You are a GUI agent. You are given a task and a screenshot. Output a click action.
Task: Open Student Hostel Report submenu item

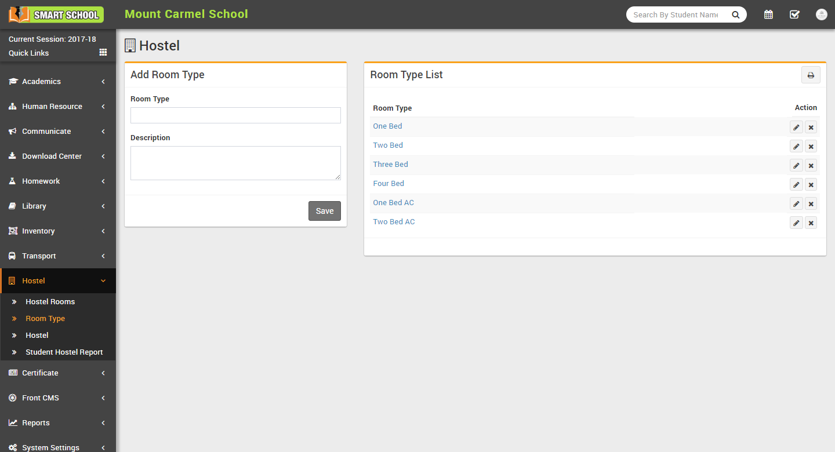pyautogui.click(x=64, y=352)
